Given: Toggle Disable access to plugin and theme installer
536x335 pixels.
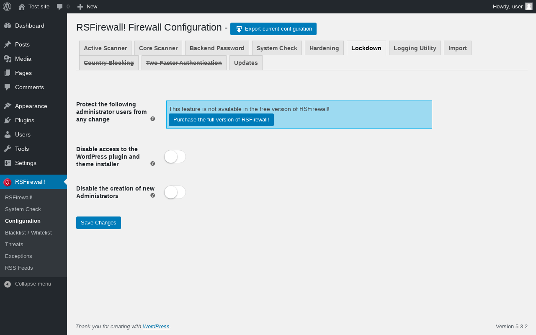Looking at the screenshot, I should coord(175,157).
